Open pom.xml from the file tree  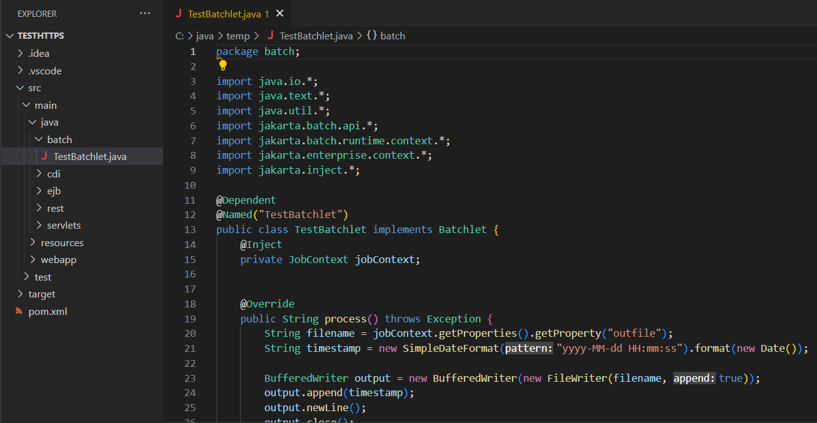click(48, 311)
